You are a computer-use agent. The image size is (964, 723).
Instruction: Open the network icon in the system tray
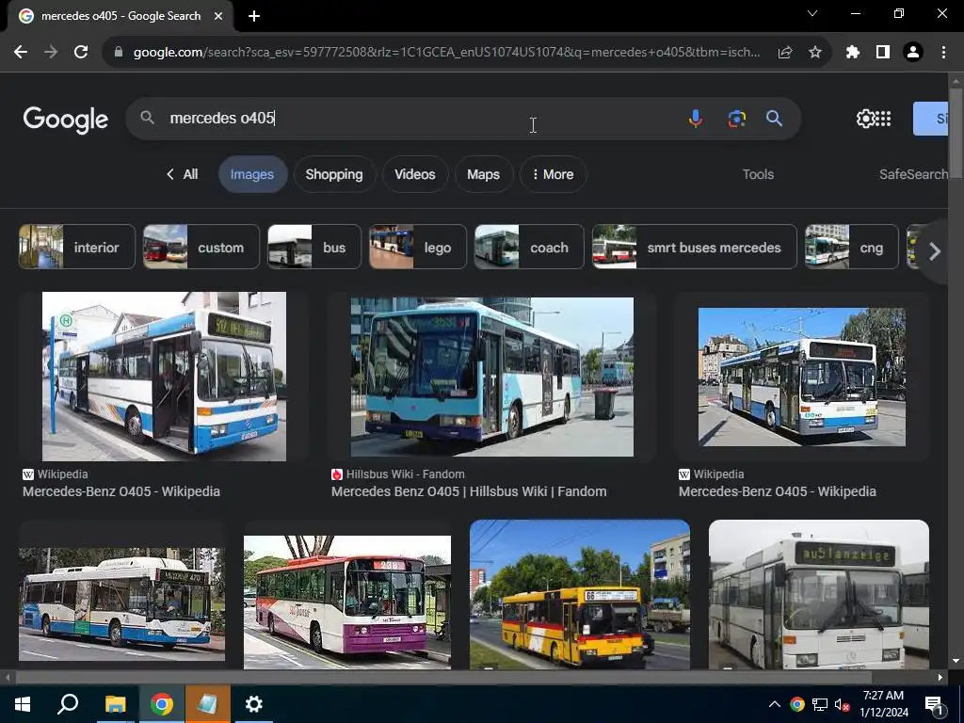click(820, 704)
